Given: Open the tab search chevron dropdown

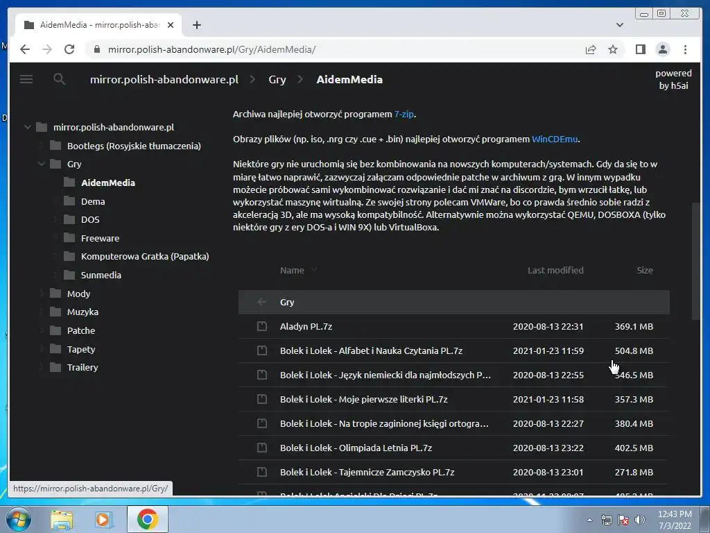Looking at the screenshot, I should 619,25.
